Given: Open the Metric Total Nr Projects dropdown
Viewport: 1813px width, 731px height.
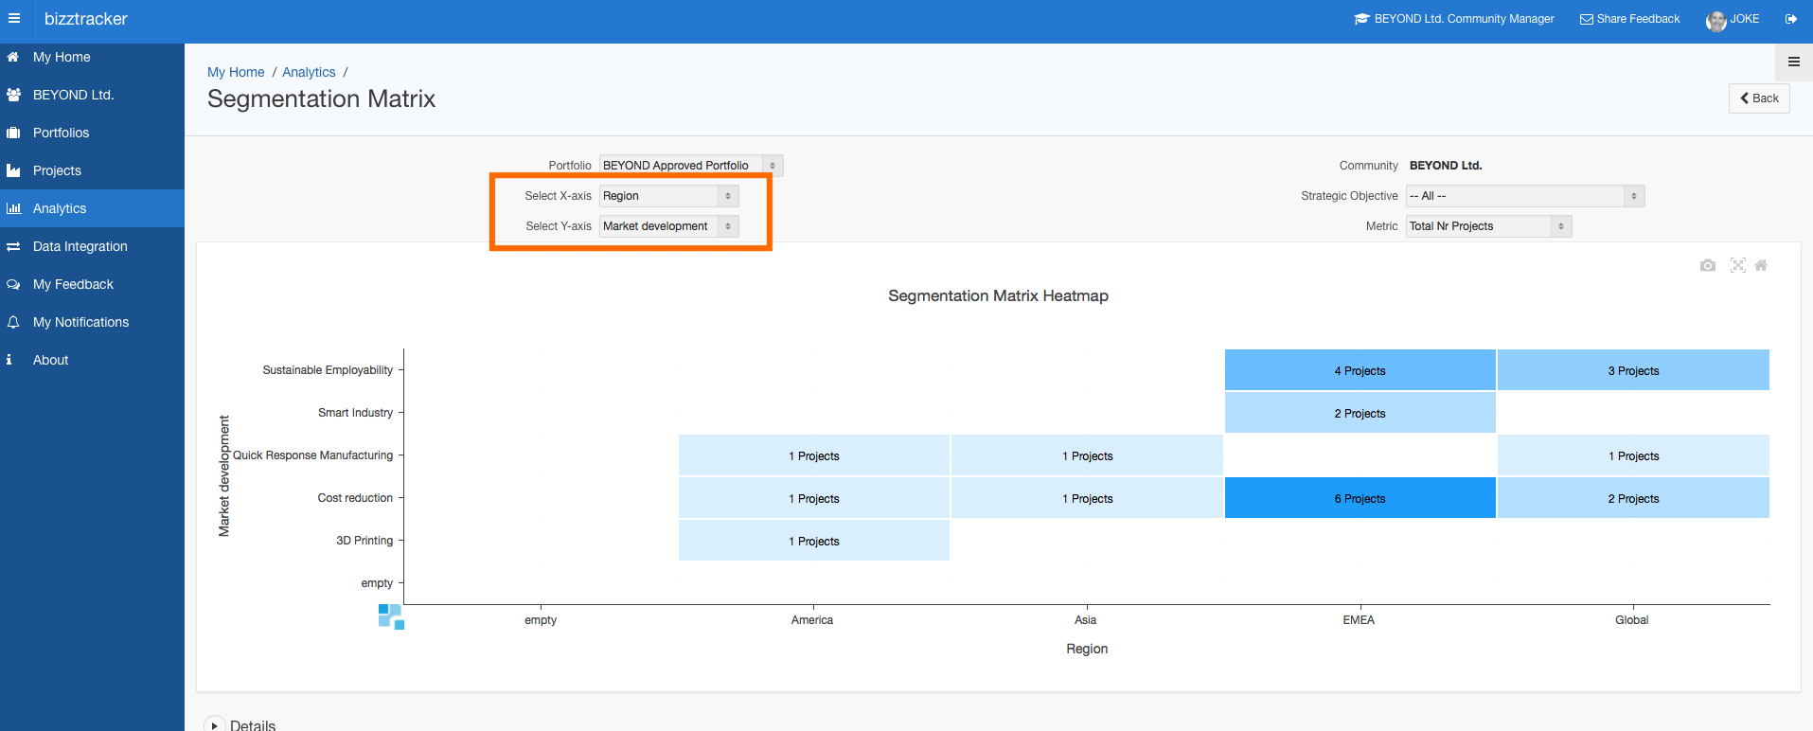Looking at the screenshot, I should point(1488,226).
